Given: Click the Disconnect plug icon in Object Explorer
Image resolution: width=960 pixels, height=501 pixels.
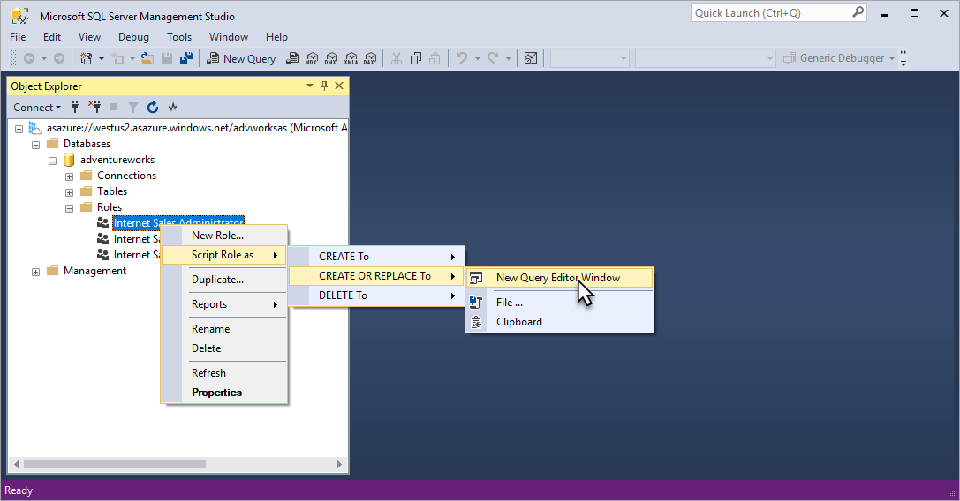Looking at the screenshot, I should [94, 108].
